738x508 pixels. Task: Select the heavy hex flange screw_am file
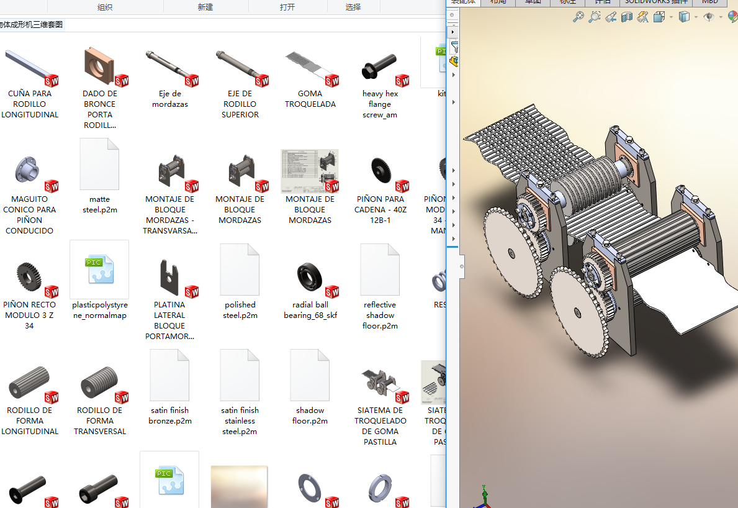pos(380,84)
